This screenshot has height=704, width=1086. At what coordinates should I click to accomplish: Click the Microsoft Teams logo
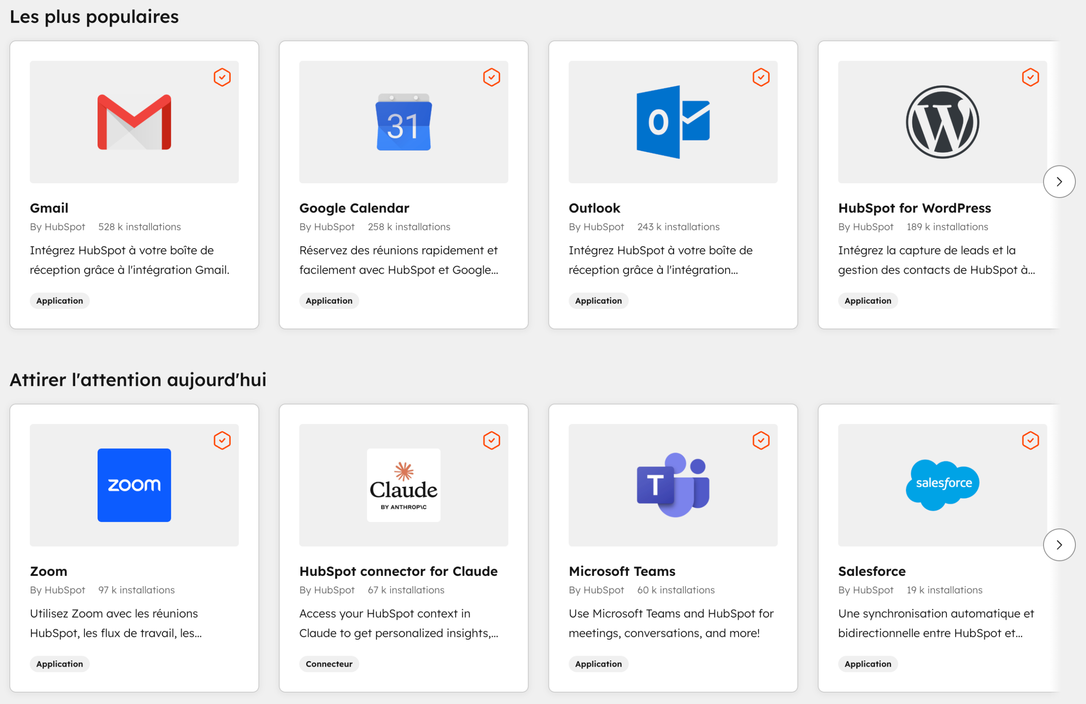(673, 485)
